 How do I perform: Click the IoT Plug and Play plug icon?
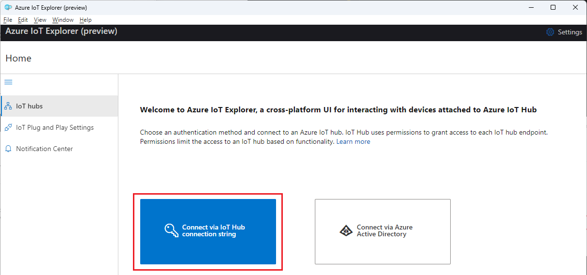8,127
